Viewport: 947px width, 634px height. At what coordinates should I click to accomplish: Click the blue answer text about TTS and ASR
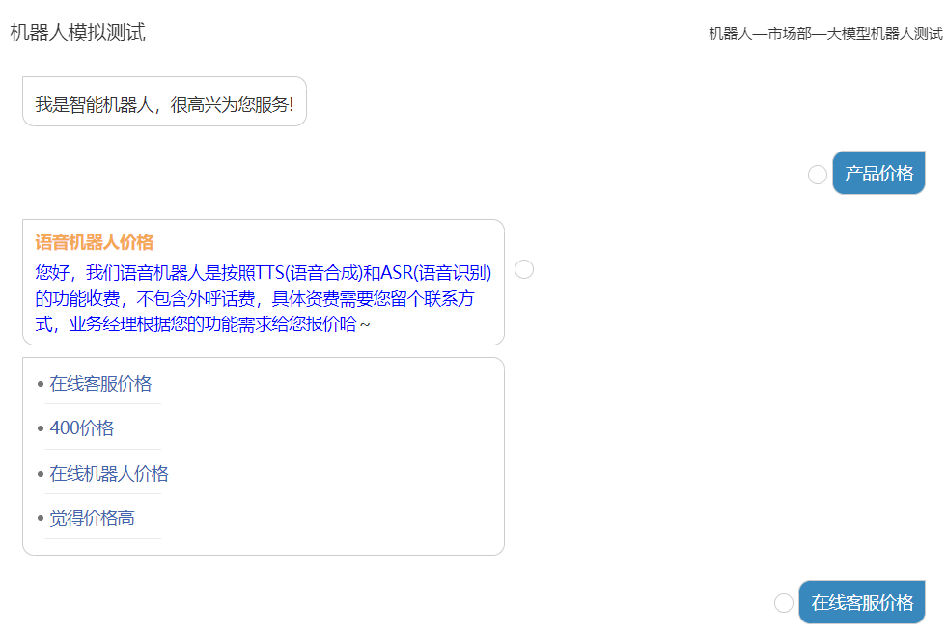point(264,298)
